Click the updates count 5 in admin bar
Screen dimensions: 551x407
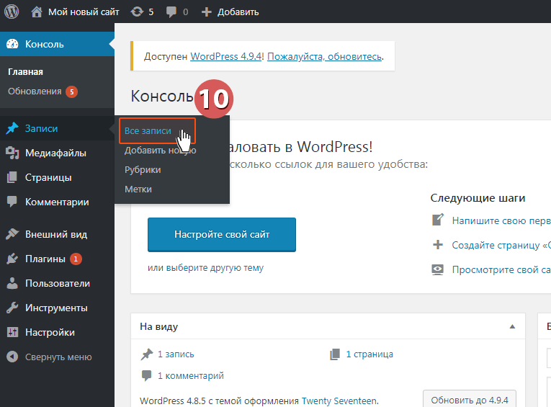pos(151,12)
